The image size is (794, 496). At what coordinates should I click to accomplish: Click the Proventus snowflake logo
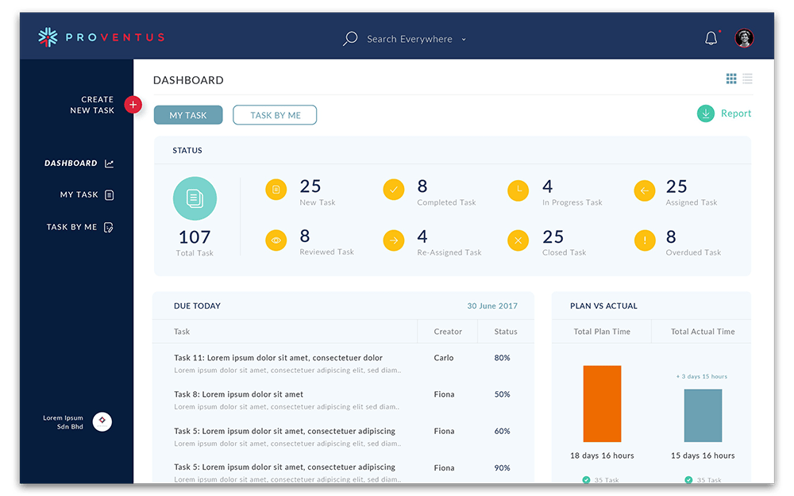(x=48, y=37)
